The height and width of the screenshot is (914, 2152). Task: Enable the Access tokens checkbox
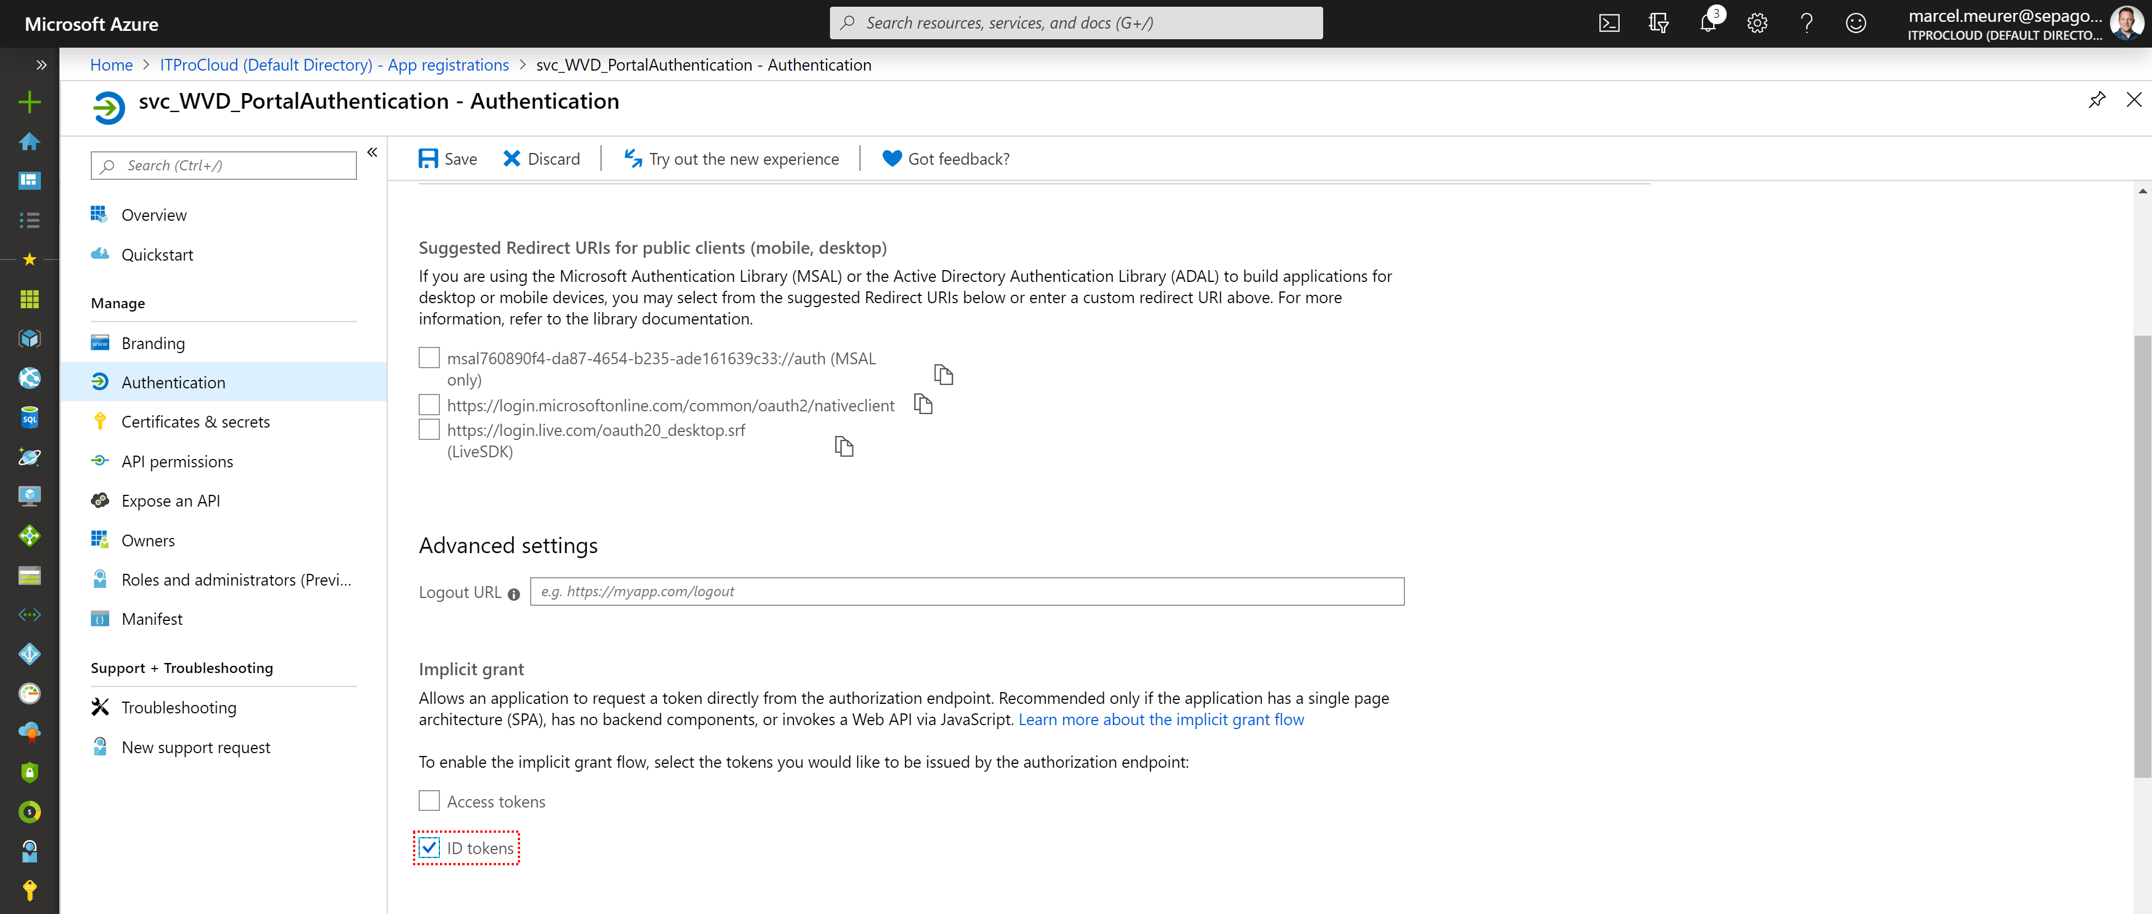[x=429, y=800]
